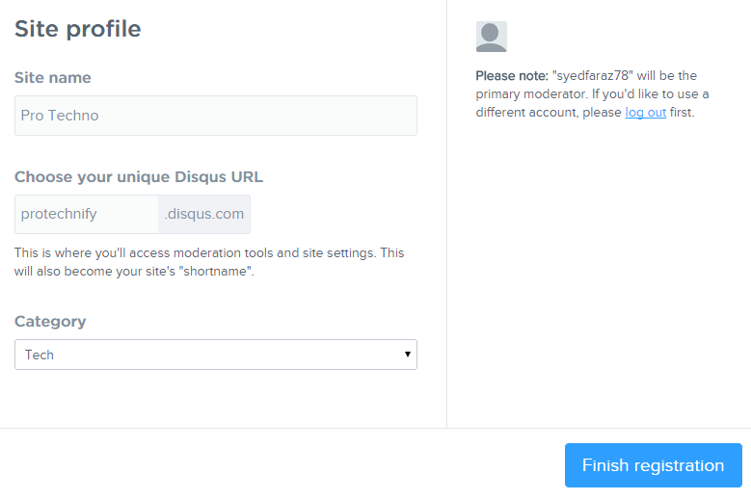
Task: Click the .disqus.com URL suffix box
Action: 203,214
